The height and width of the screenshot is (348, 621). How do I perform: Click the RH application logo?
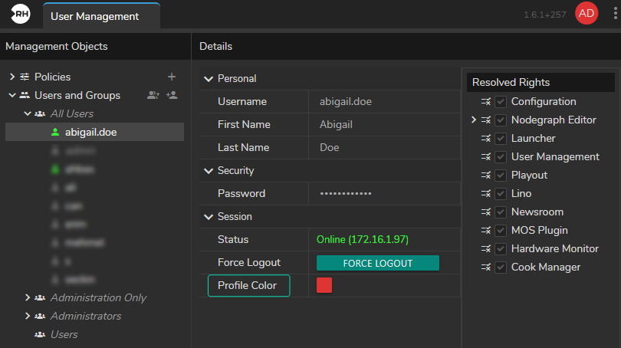[x=21, y=15]
